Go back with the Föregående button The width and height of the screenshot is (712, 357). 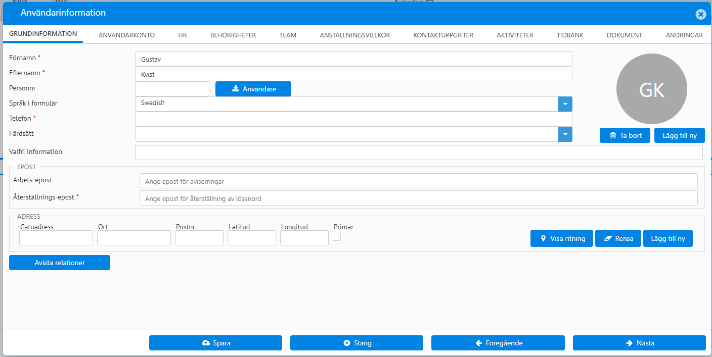point(498,343)
